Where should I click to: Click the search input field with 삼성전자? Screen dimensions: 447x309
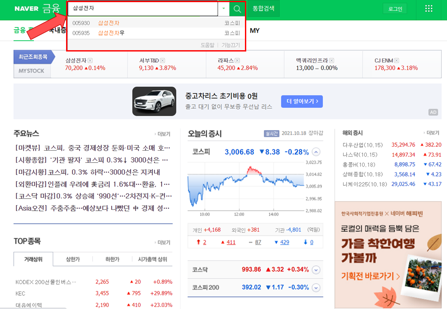pos(143,9)
